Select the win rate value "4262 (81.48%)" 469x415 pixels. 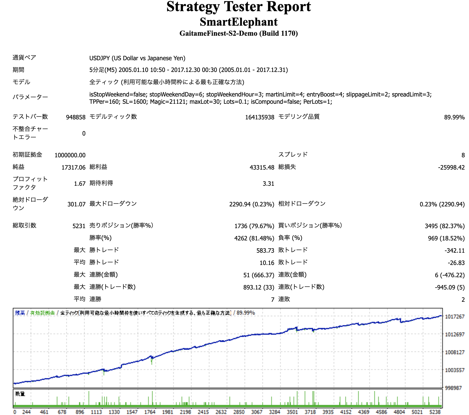[254, 238]
